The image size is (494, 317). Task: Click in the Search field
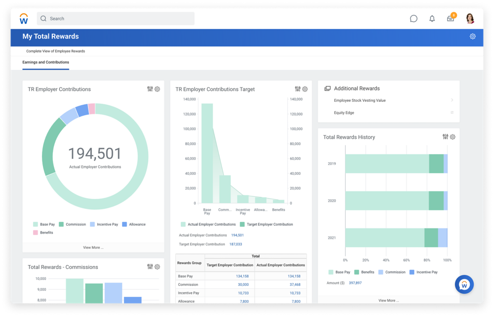[116, 19]
